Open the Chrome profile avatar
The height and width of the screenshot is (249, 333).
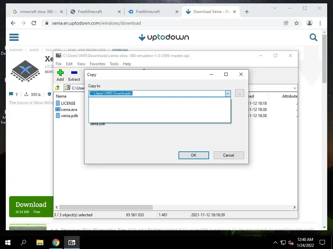pos(310,23)
